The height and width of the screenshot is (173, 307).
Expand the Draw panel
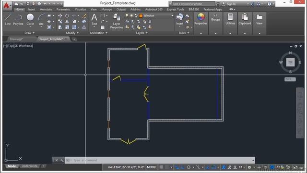(x=30, y=33)
